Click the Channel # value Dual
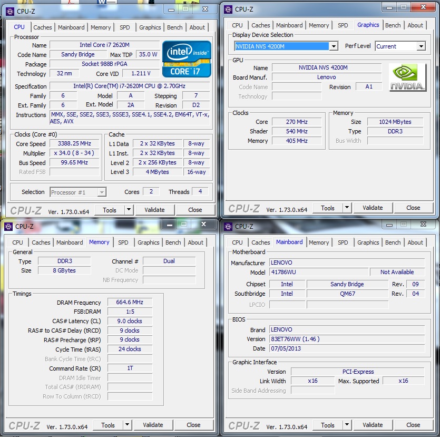The image size is (440, 437). tap(169, 261)
